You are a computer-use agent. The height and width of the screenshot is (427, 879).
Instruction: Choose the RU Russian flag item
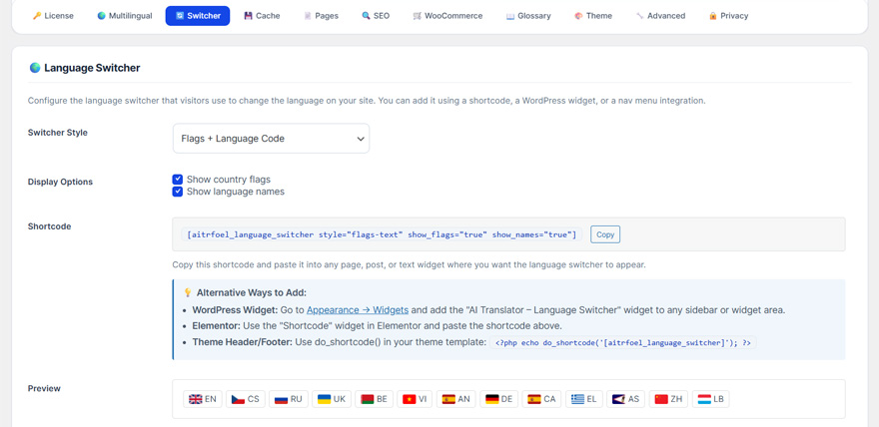[288, 399]
